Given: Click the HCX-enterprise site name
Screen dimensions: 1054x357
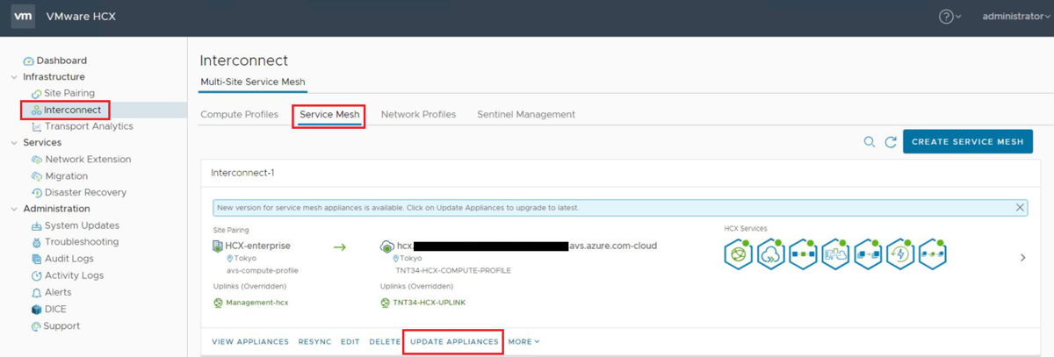Looking at the screenshot, I should click(x=257, y=246).
